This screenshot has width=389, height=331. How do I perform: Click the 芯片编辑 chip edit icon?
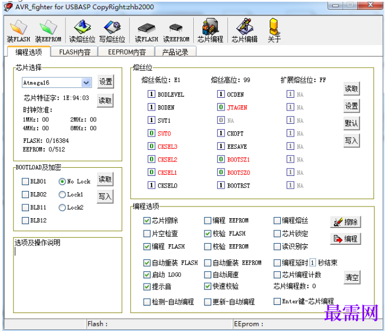point(244,31)
